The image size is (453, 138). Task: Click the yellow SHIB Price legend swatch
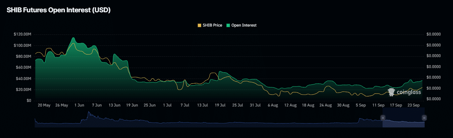(x=200, y=25)
